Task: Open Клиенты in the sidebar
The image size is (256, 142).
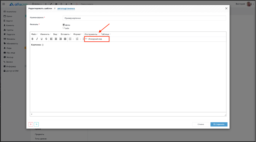Action: click(9, 25)
